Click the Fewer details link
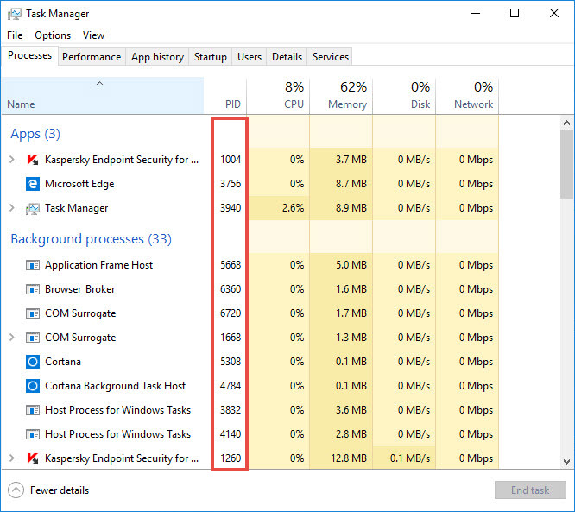Image resolution: width=575 pixels, height=512 pixels. pos(60,490)
